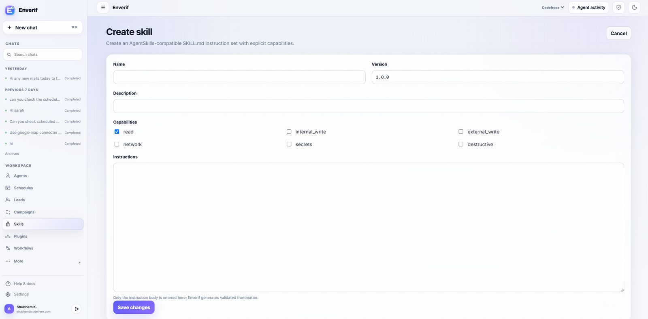Image resolution: width=648 pixels, height=319 pixels.
Task: Click the Enverif logo icon
Action: 10,10
